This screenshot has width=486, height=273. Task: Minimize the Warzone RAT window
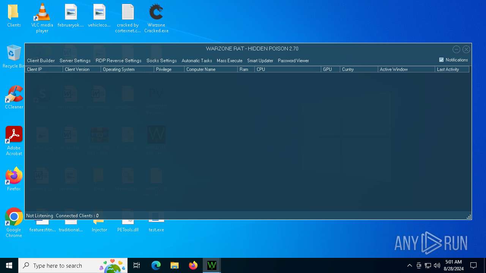coord(456,49)
